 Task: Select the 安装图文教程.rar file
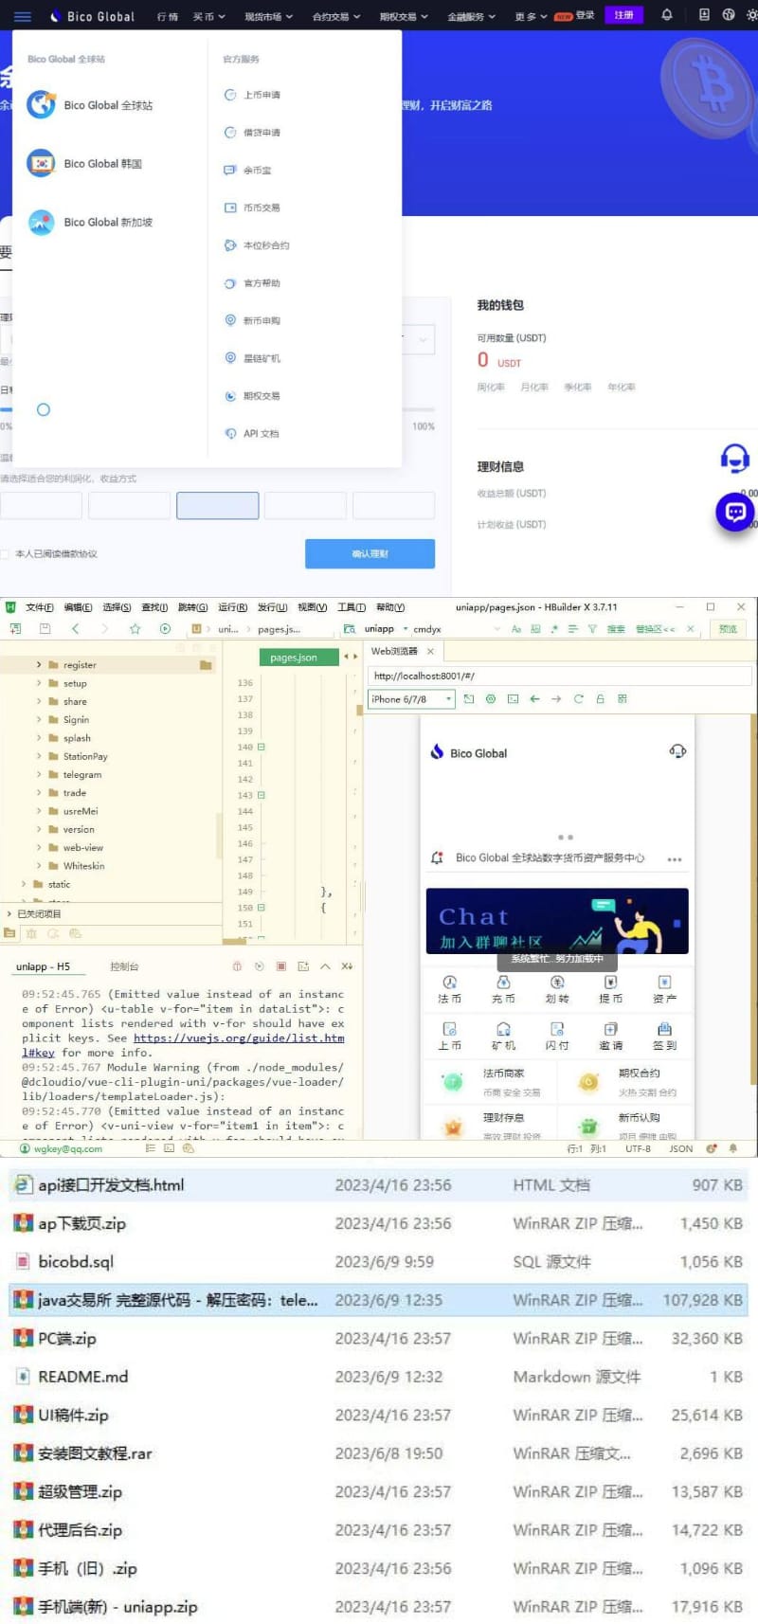pyautogui.click(x=378, y=1453)
